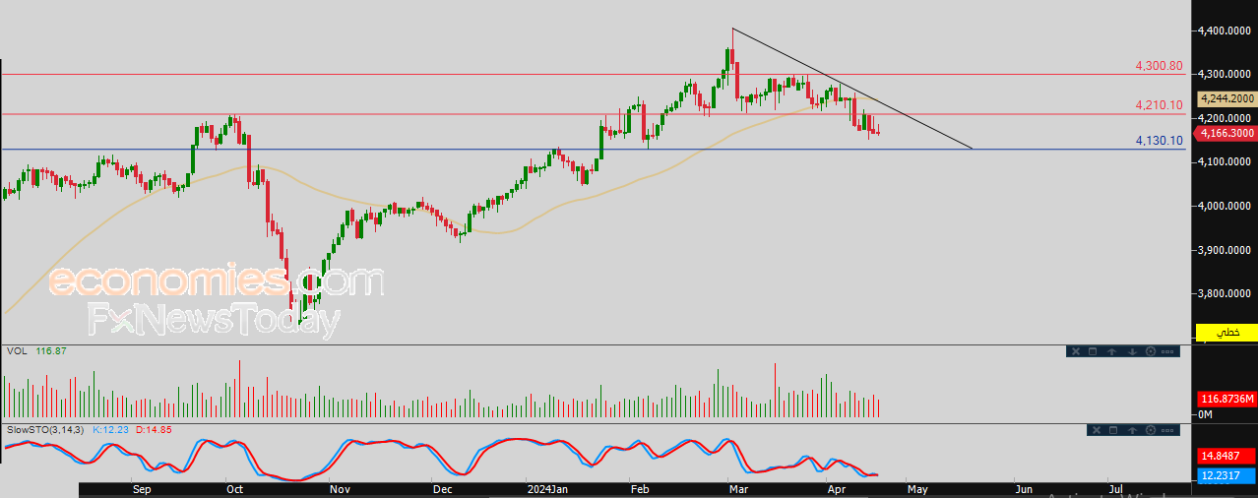
Task: Click the 2024Jan label on time axis
Action: pyautogui.click(x=546, y=488)
